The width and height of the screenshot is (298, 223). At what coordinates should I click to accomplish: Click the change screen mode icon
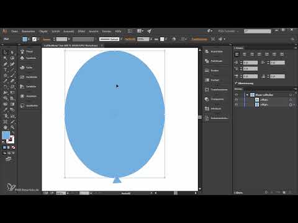click(8, 159)
